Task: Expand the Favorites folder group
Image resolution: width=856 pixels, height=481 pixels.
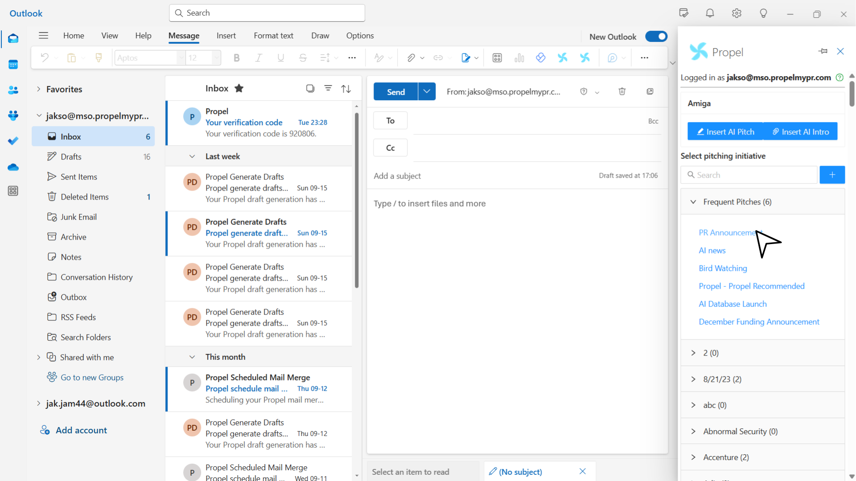Action: [x=39, y=89]
